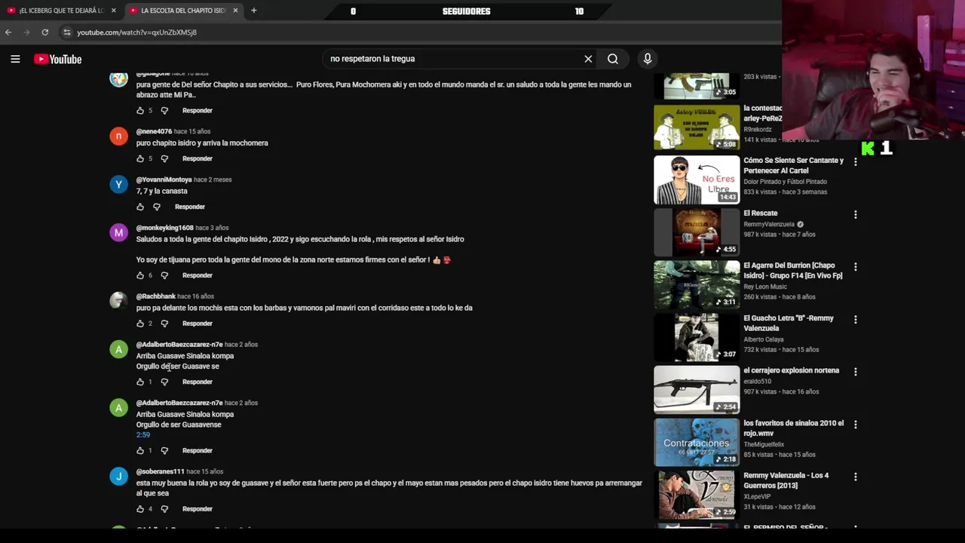Switch to the EL ICEBERG QUE TE DEJARÁ tab
965x543 pixels.
62,11
